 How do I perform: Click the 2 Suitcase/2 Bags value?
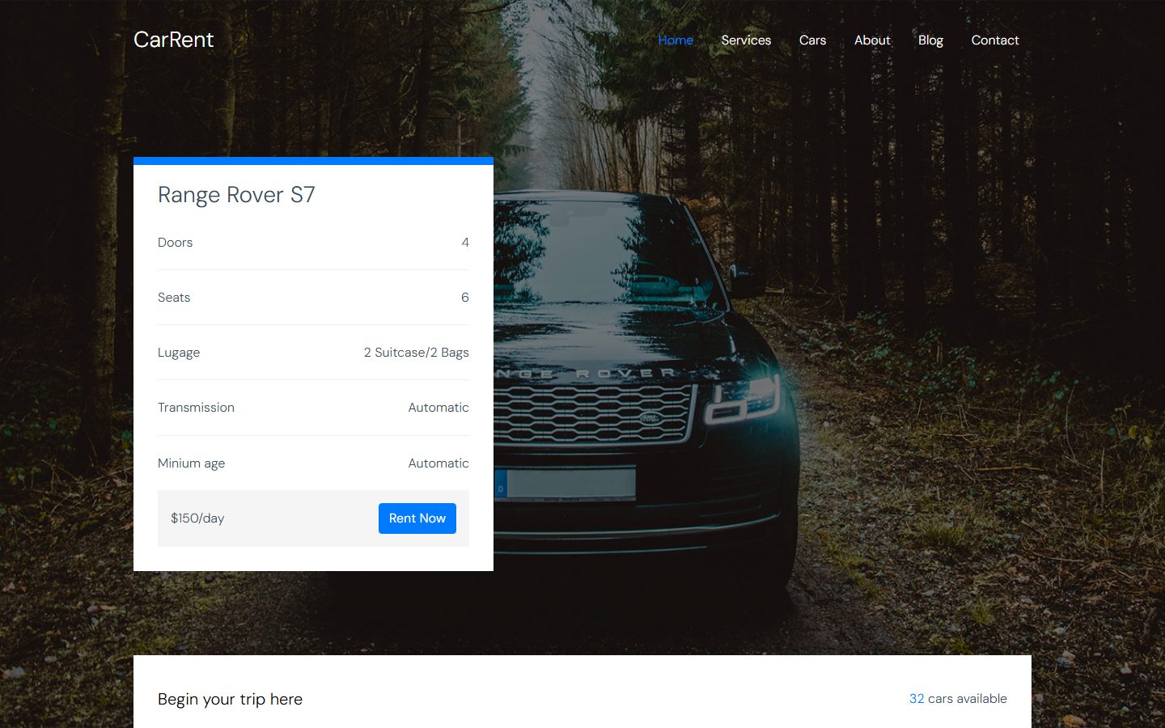click(x=417, y=353)
